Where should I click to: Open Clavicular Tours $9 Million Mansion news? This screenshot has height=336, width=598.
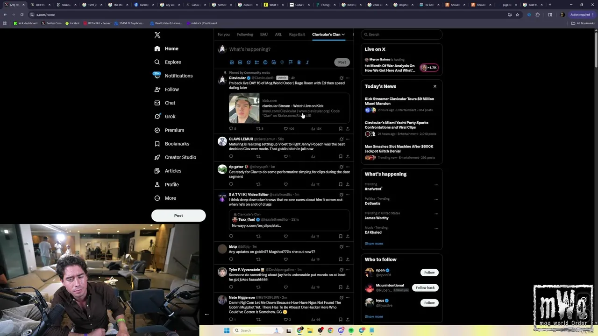pos(399,101)
